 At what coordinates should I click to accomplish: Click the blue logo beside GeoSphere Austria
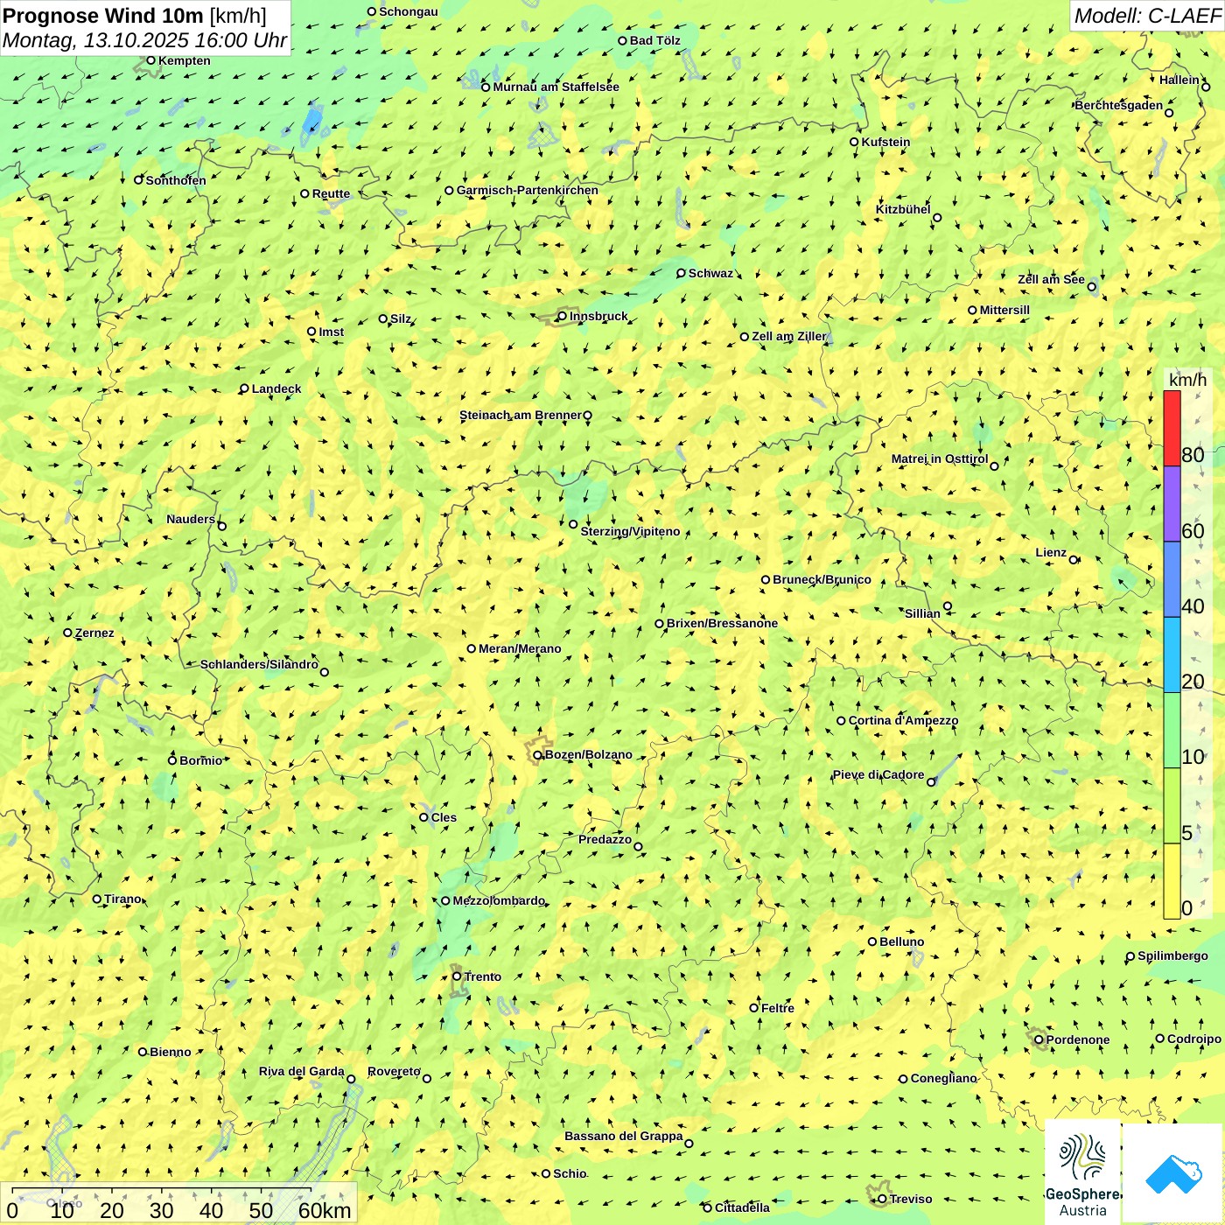tap(1172, 1173)
